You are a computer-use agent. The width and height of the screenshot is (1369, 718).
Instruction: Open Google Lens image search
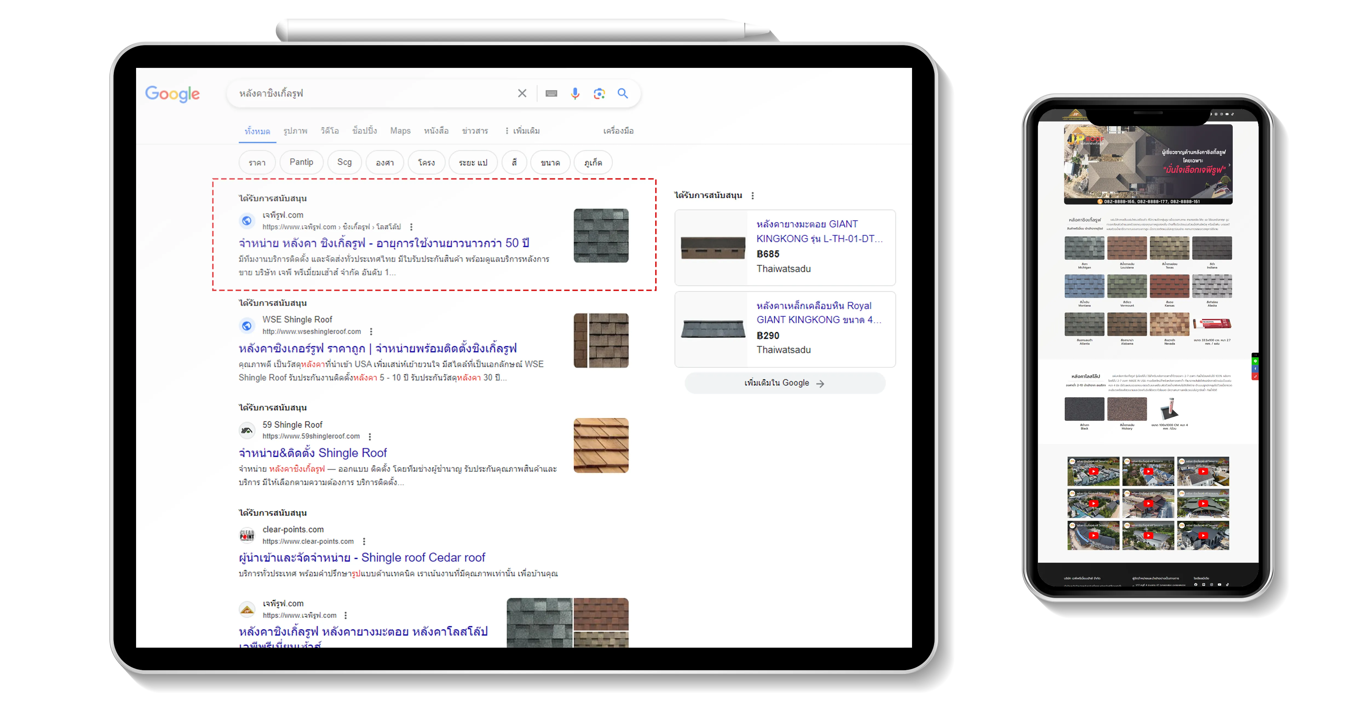(x=599, y=94)
